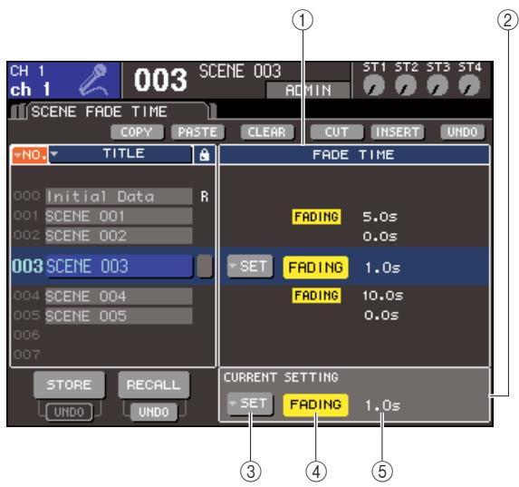Click the RECALL button
519x487 pixels.
click(154, 385)
